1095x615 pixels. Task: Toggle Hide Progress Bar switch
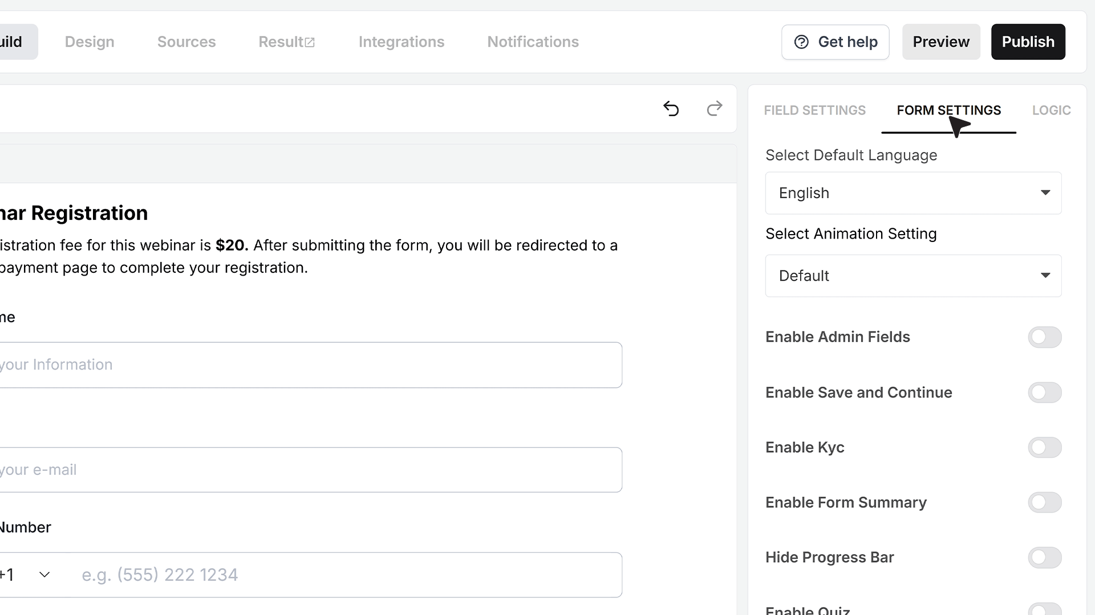1045,557
